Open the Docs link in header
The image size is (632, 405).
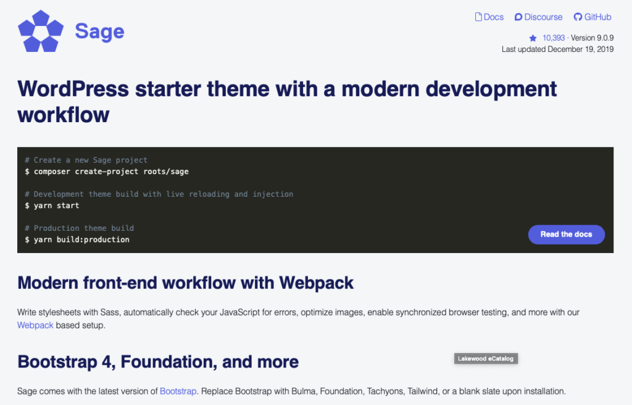tap(489, 17)
